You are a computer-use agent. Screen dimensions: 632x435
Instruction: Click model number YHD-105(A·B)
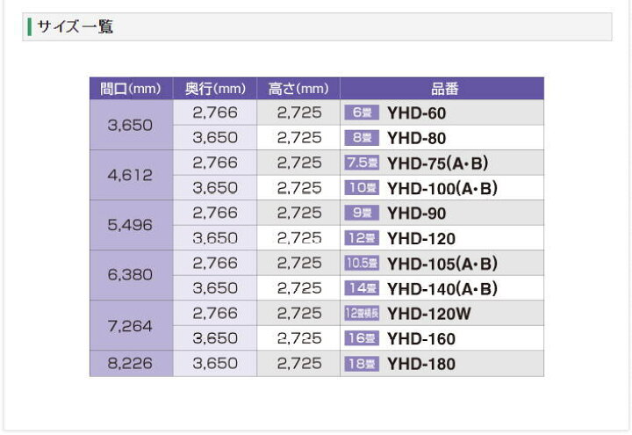442,264
